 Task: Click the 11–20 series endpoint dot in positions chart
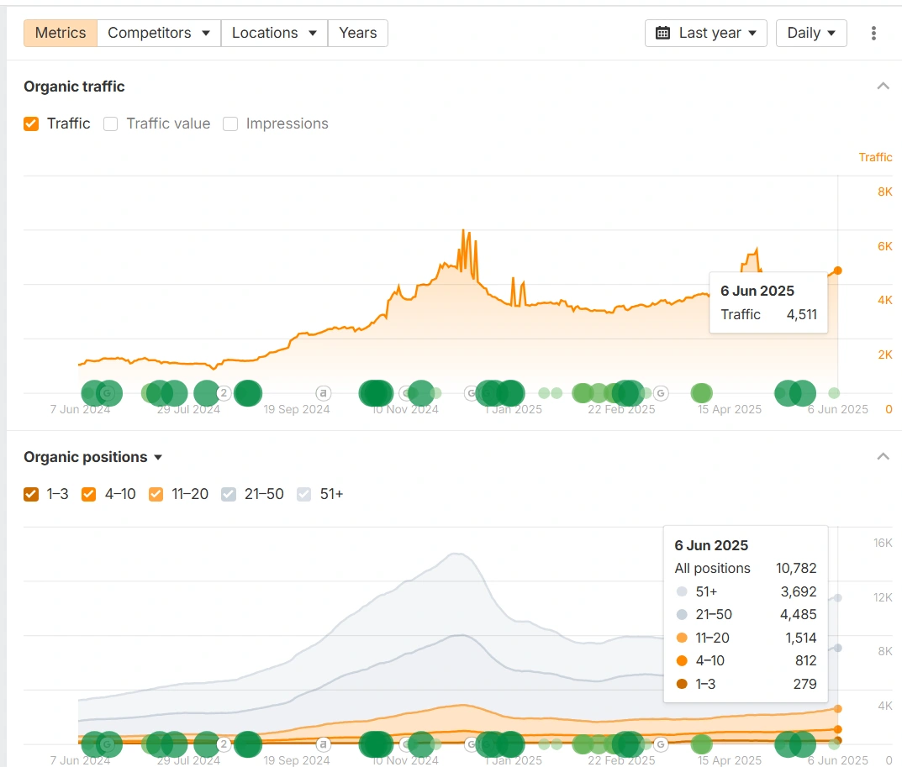837,709
